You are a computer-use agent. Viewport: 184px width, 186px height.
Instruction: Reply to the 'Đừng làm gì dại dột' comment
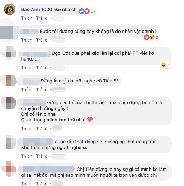point(42,90)
